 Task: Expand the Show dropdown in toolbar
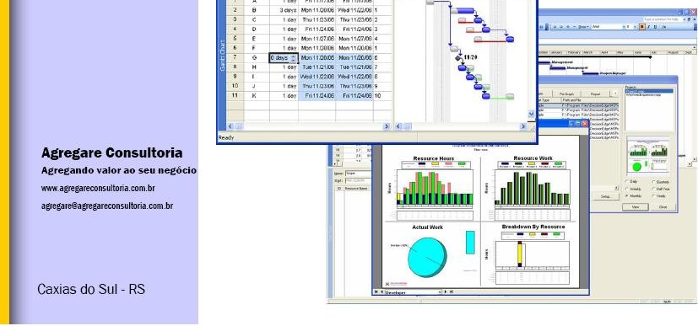[x=582, y=27]
